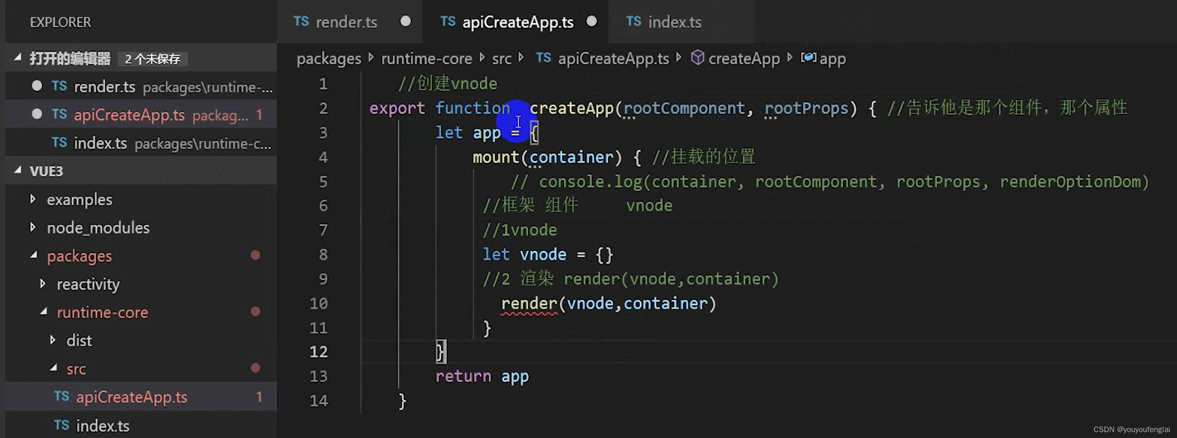Collapse the open editors section
The height and width of the screenshot is (438, 1177).
pyautogui.click(x=18, y=58)
